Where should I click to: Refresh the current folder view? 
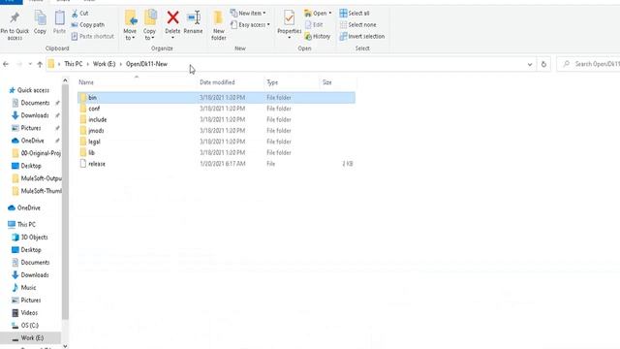click(543, 64)
